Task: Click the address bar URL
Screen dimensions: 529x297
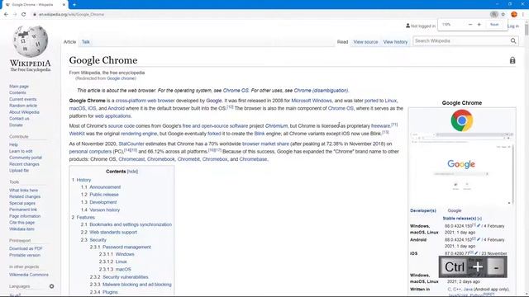Action: [x=72, y=15]
